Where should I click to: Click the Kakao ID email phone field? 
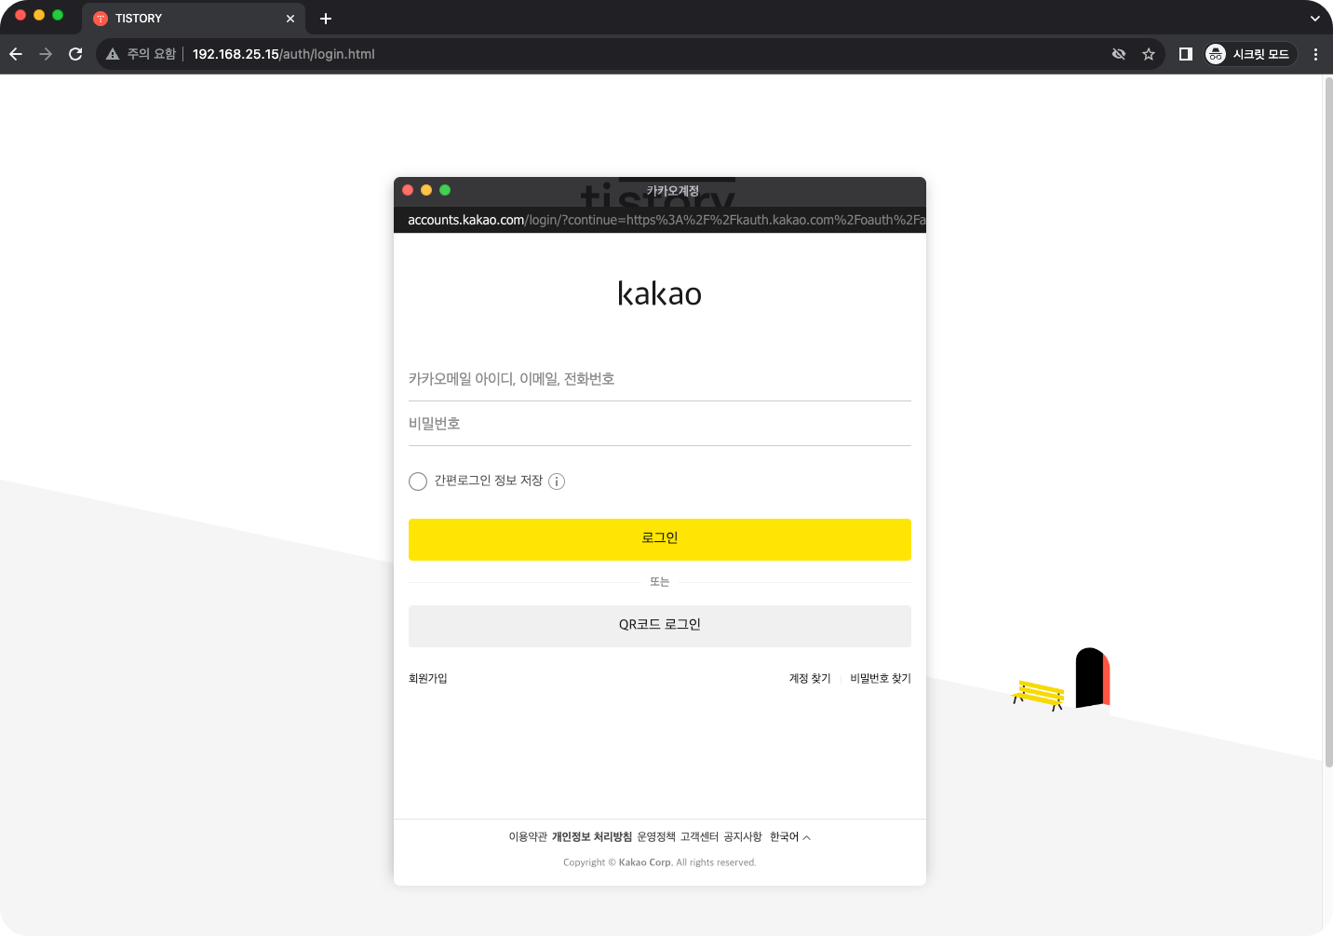coord(660,379)
